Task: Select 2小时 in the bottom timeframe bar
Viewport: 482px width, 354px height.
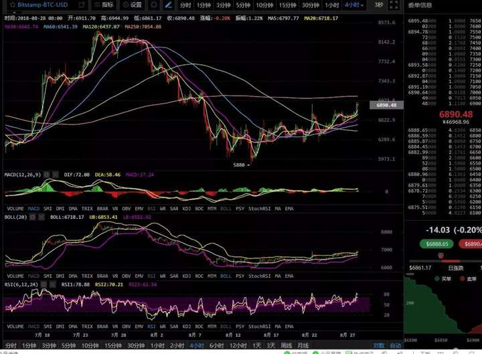Action: pyautogui.click(x=177, y=345)
